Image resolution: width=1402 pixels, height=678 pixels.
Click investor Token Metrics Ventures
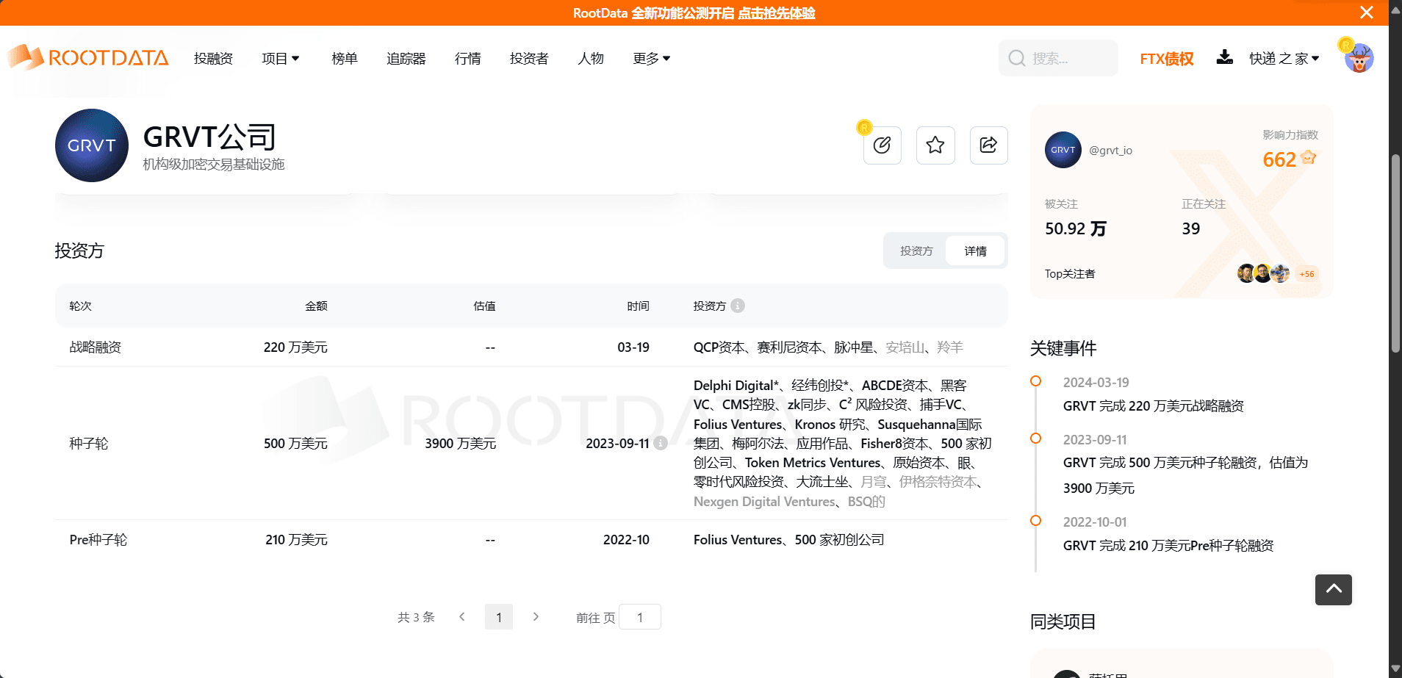pos(813,463)
